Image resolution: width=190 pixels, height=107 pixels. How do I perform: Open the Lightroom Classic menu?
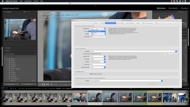coord(11,1)
